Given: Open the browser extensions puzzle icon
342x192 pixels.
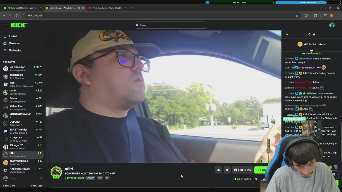Looking at the screenshot, I should 306,15.
